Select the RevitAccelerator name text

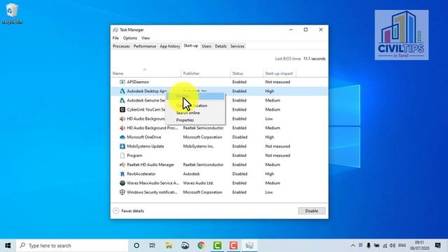click(x=141, y=174)
